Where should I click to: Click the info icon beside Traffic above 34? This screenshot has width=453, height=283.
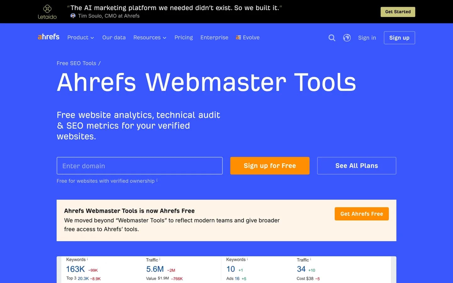point(310,259)
